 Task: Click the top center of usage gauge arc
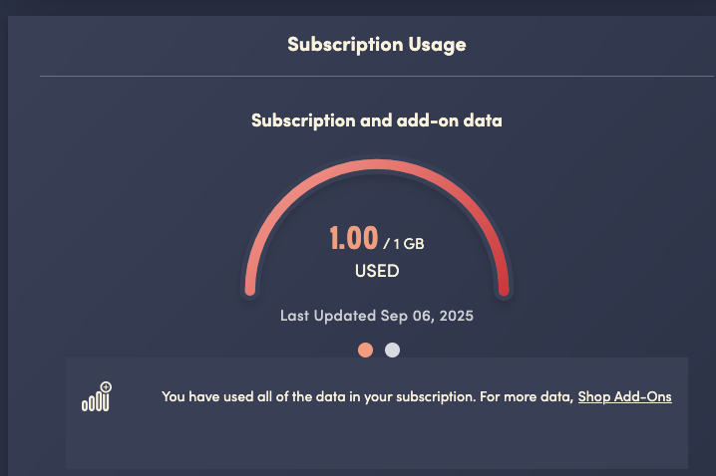coord(377,165)
